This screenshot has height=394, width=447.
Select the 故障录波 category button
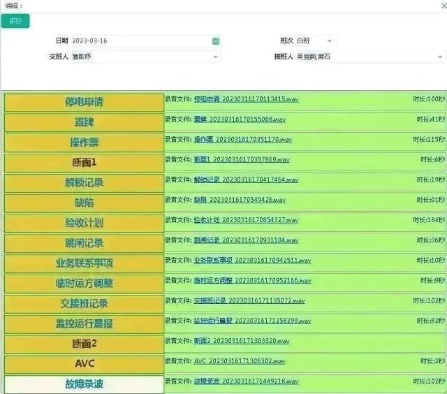click(x=84, y=384)
